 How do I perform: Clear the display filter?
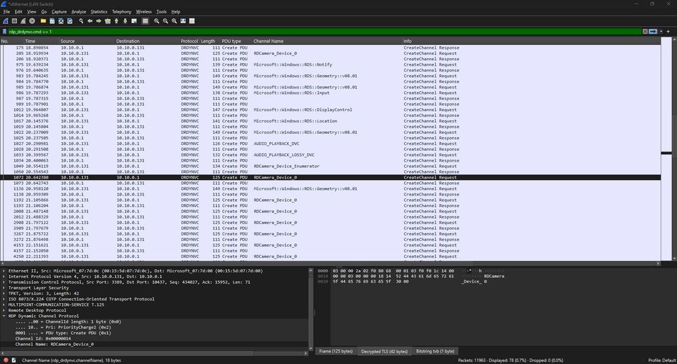click(645, 32)
